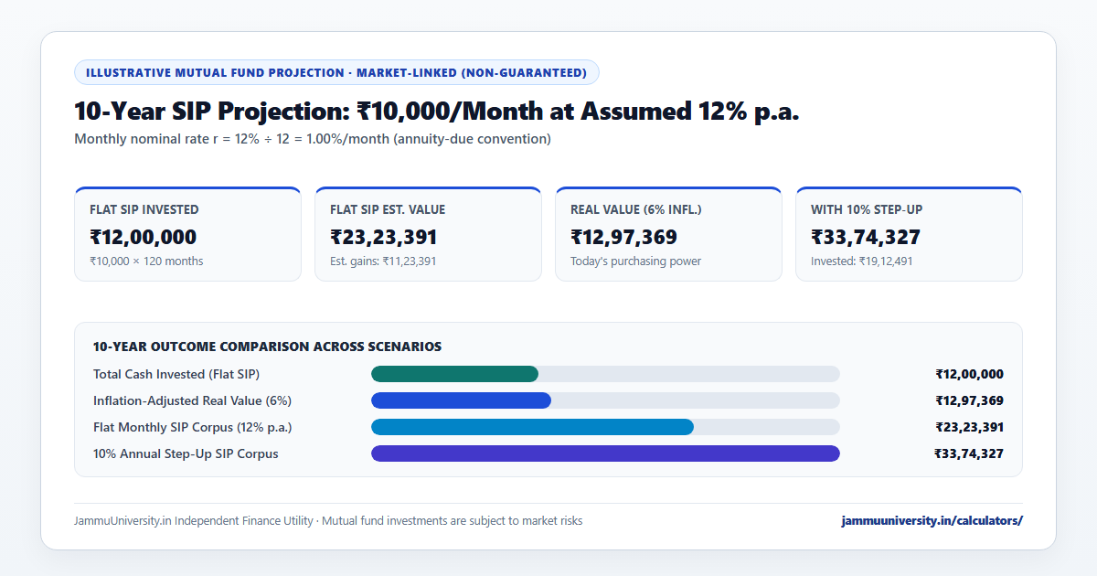Click the ₹10,000 × 120 months note
This screenshot has height=576, width=1097.
146,261
